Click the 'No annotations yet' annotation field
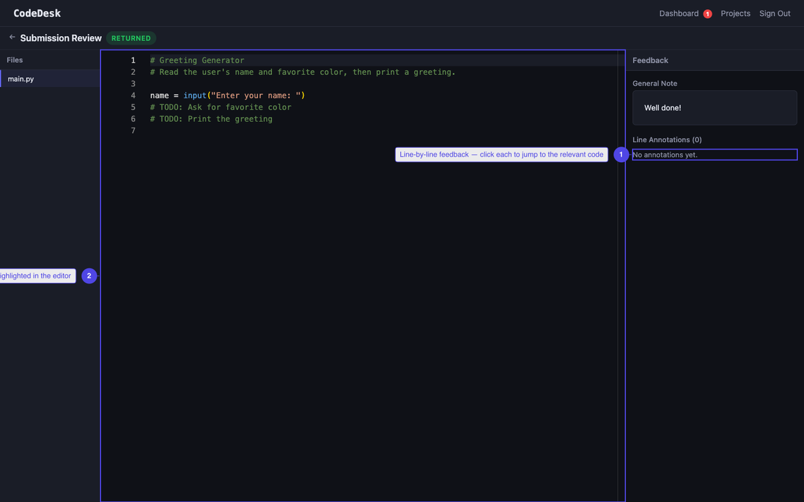 pos(714,154)
